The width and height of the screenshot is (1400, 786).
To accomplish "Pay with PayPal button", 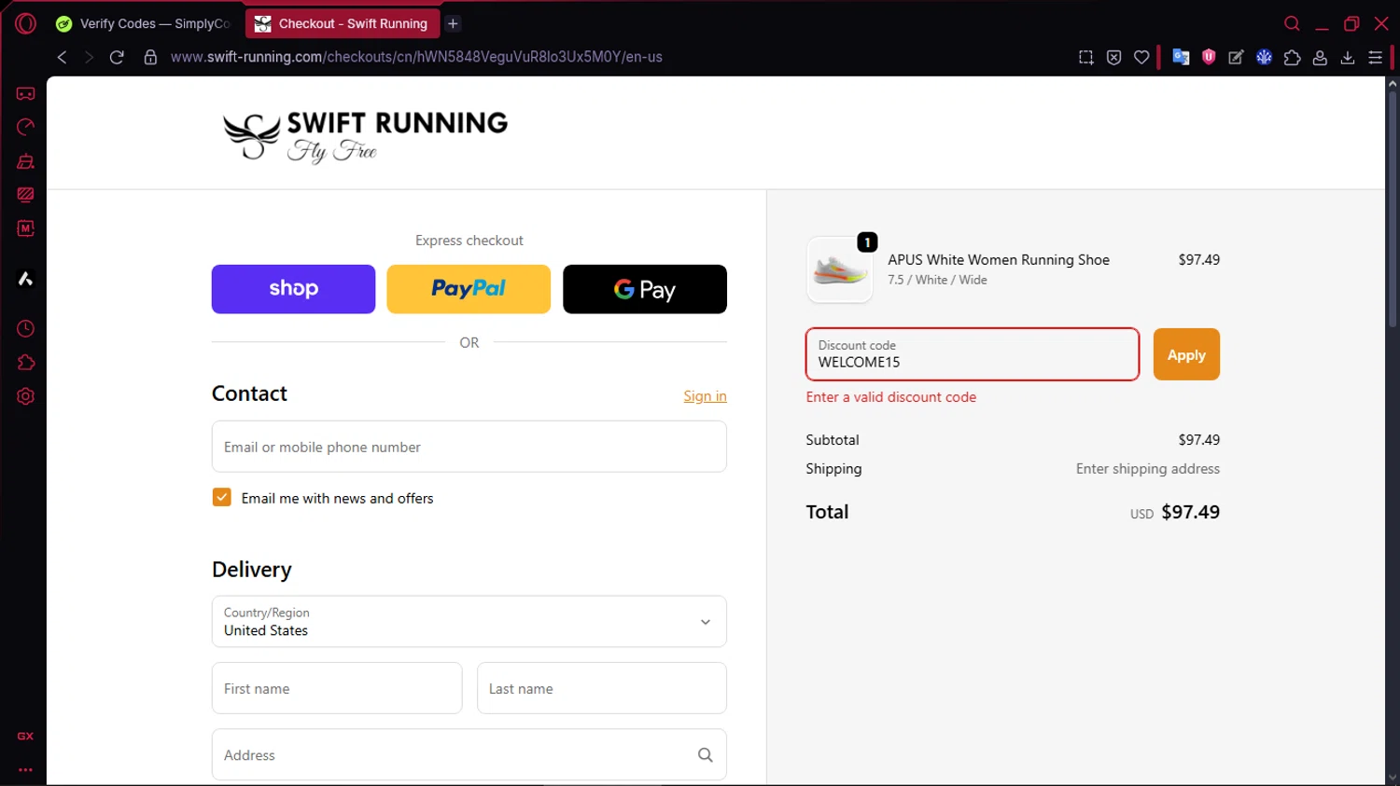I will [x=469, y=289].
